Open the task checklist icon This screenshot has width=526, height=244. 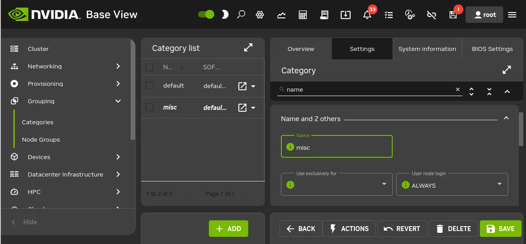click(388, 15)
